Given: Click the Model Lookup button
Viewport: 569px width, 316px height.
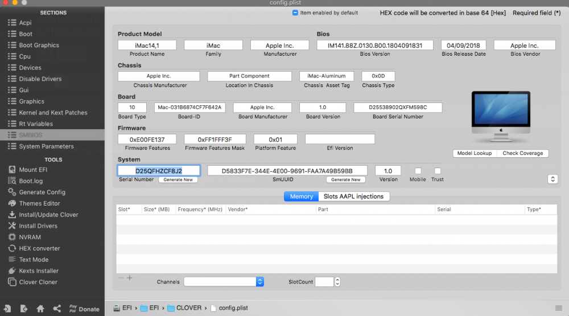Looking at the screenshot, I should point(475,153).
